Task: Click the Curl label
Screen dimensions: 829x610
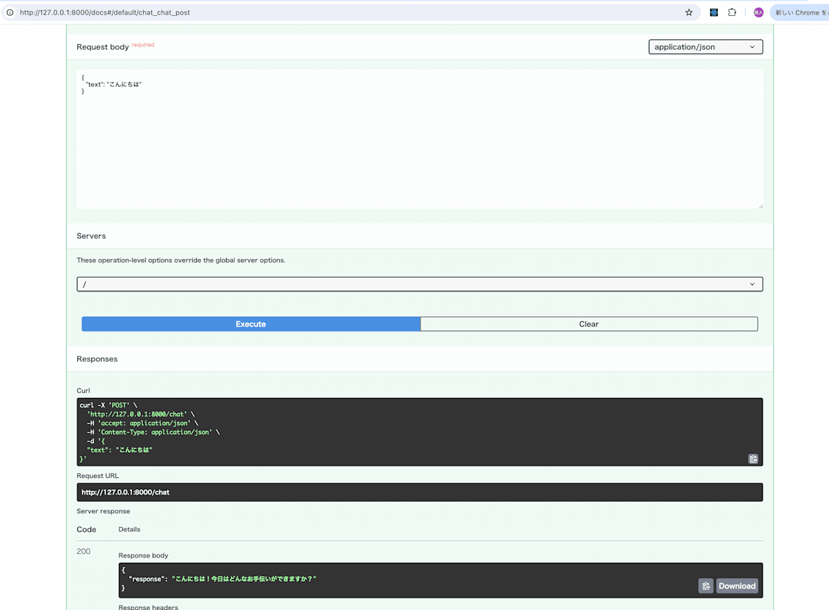Action: point(84,390)
